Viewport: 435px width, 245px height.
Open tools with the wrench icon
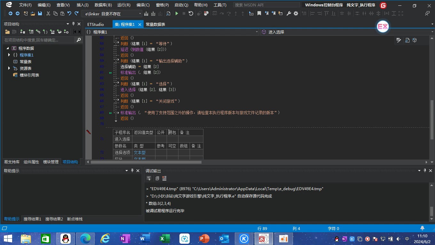(x=289, y=13)
